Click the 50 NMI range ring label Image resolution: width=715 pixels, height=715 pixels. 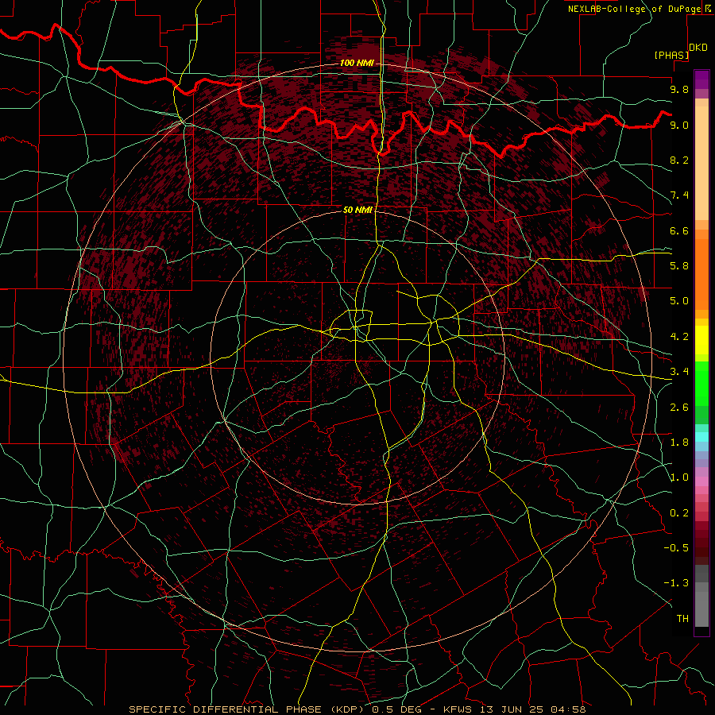357,211
